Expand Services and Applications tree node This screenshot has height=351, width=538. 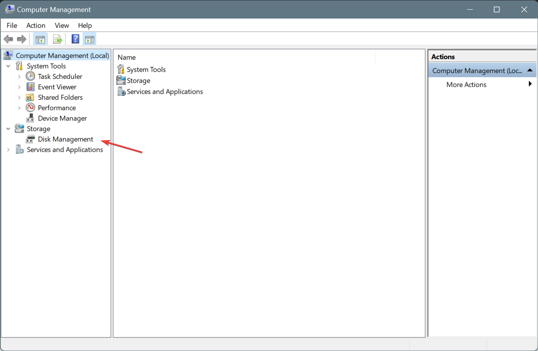pyautogui.click(x=8, y=150)
